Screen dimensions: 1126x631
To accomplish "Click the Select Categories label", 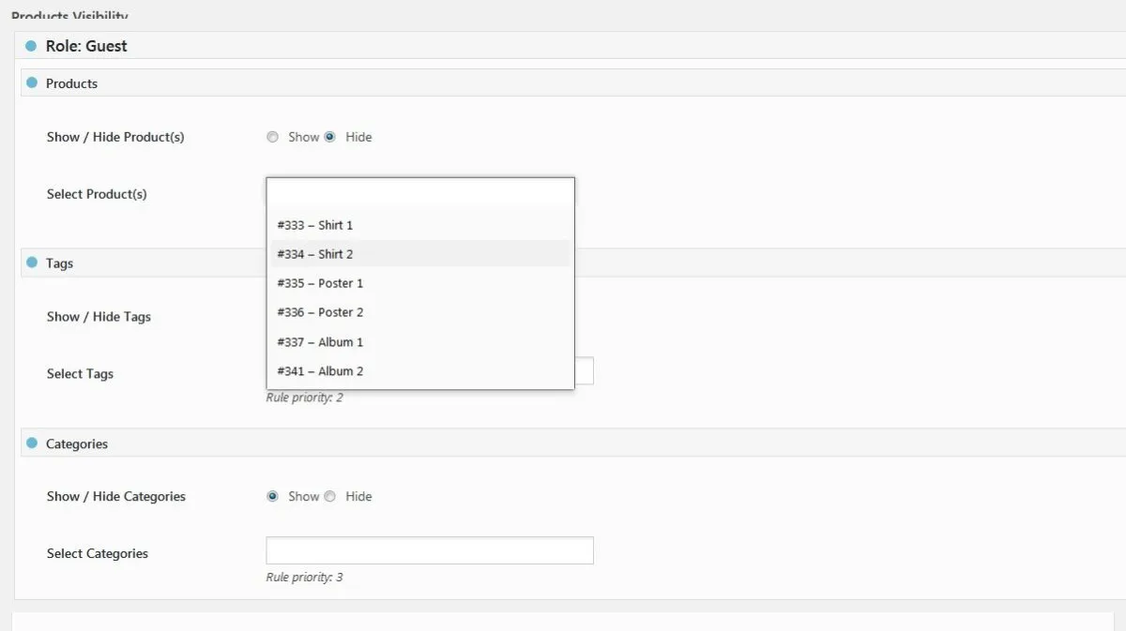I will (x=98, y=554).
